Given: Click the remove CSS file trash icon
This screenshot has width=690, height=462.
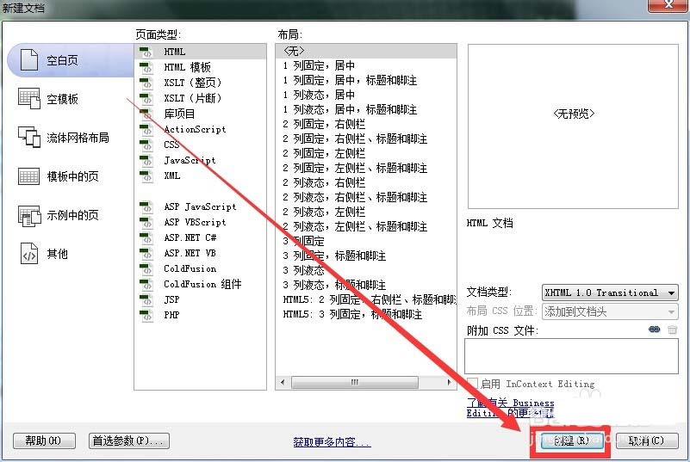Looking at the screenshot, I should (x=672, y=330).
